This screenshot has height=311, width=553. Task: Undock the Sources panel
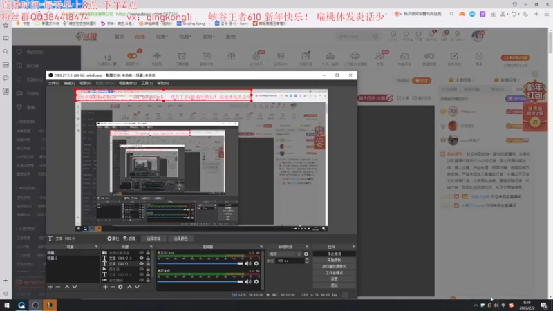pos(151,247)
